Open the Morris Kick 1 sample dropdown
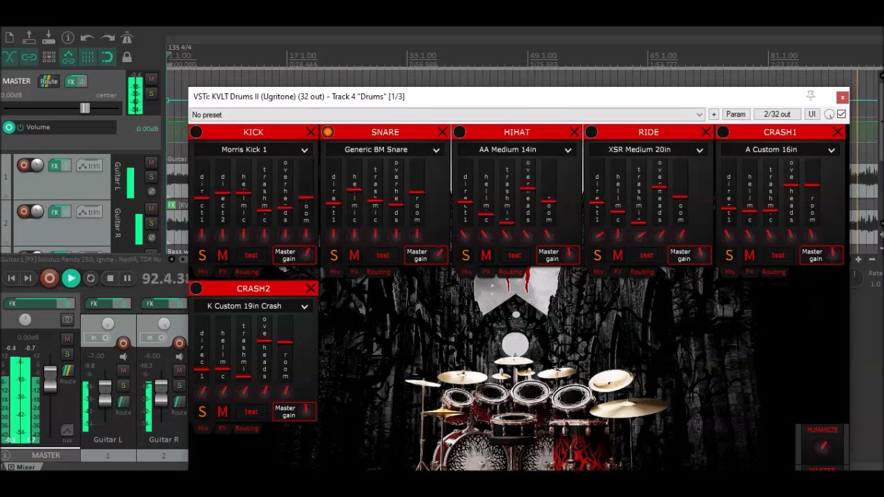884x497 pixels. [x=252, y=150]
